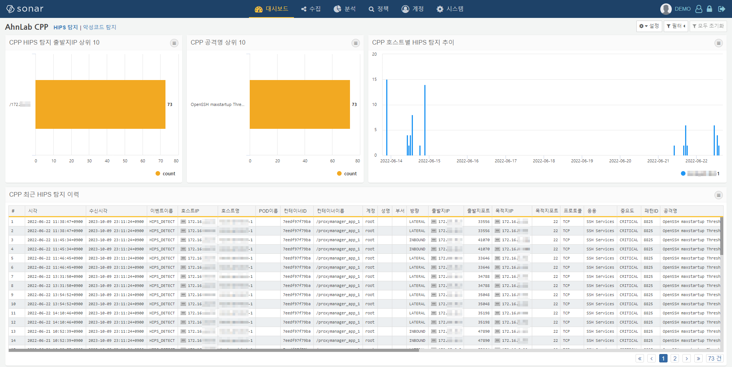
Task: Go to next page of results
Action: pos(687,358)
